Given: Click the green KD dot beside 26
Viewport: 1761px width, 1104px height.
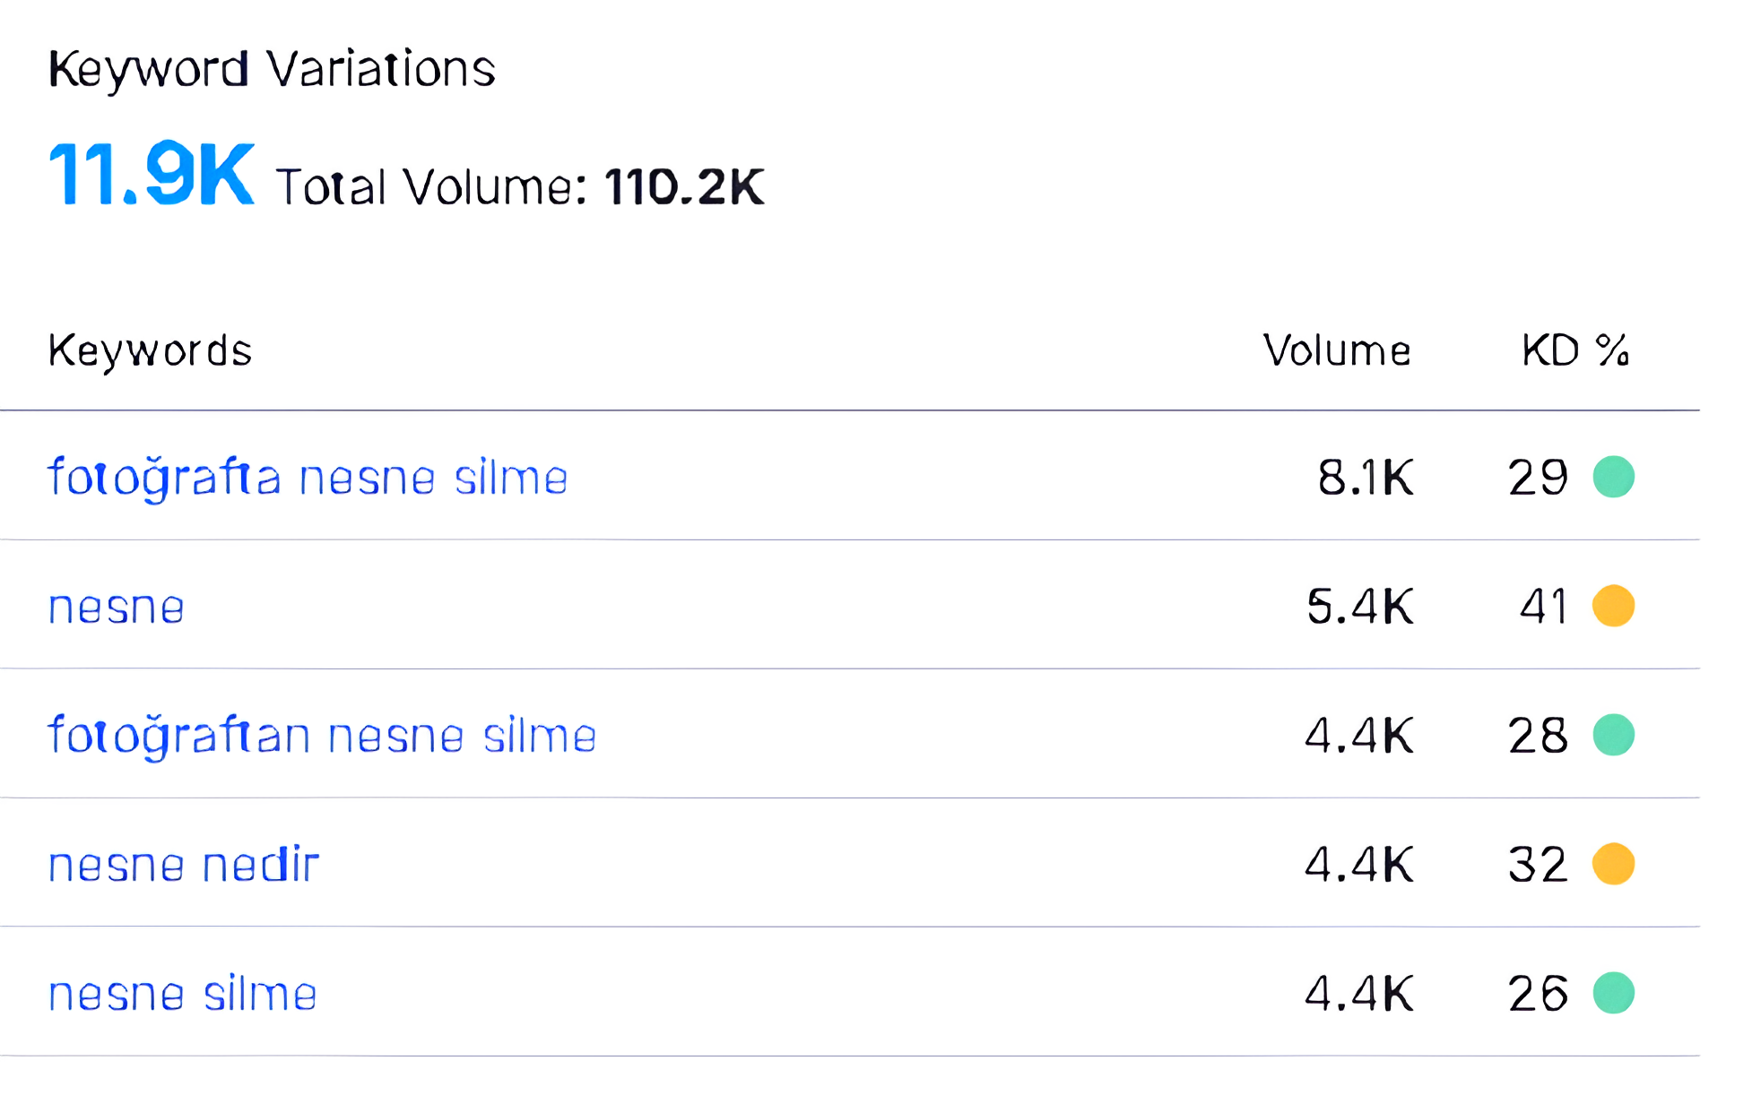Looking at the screenshot, I should click(x=1613, y=993).
